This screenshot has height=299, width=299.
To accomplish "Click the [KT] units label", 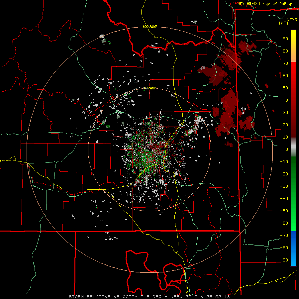I will click(x=283, y=23).
